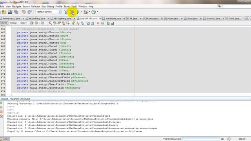Click the Comment lines icon
This screenshot has width=251, height=141.
(x=108, y=23)
